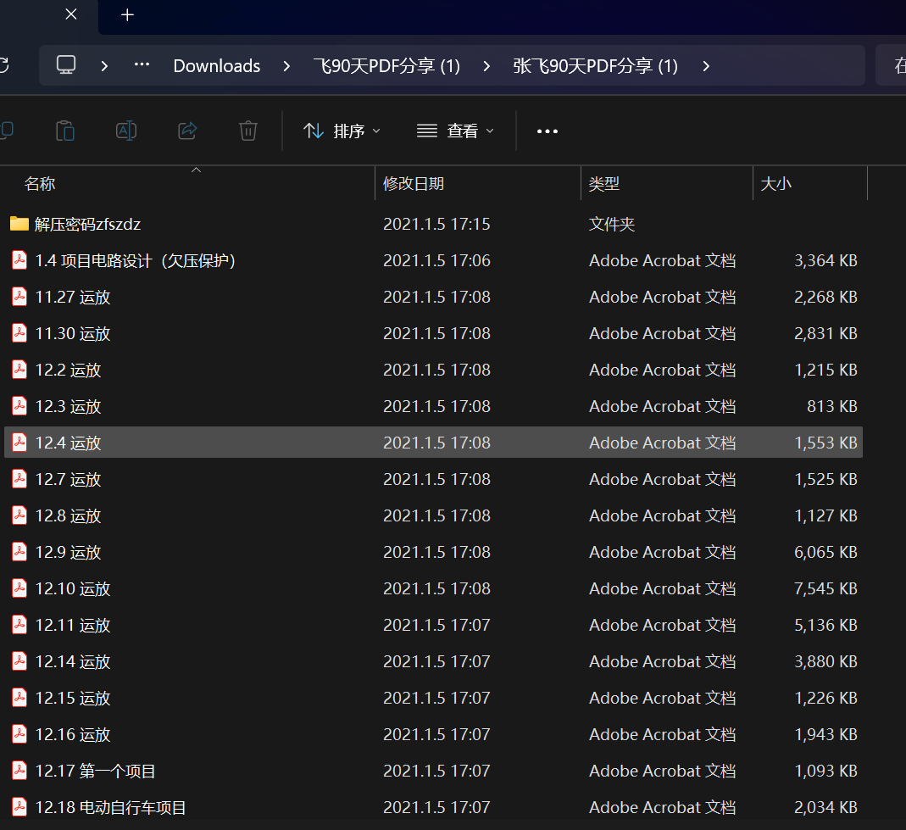Select file name 12.4 运放
The image size is (906, 830).
[x=68, y=443]
